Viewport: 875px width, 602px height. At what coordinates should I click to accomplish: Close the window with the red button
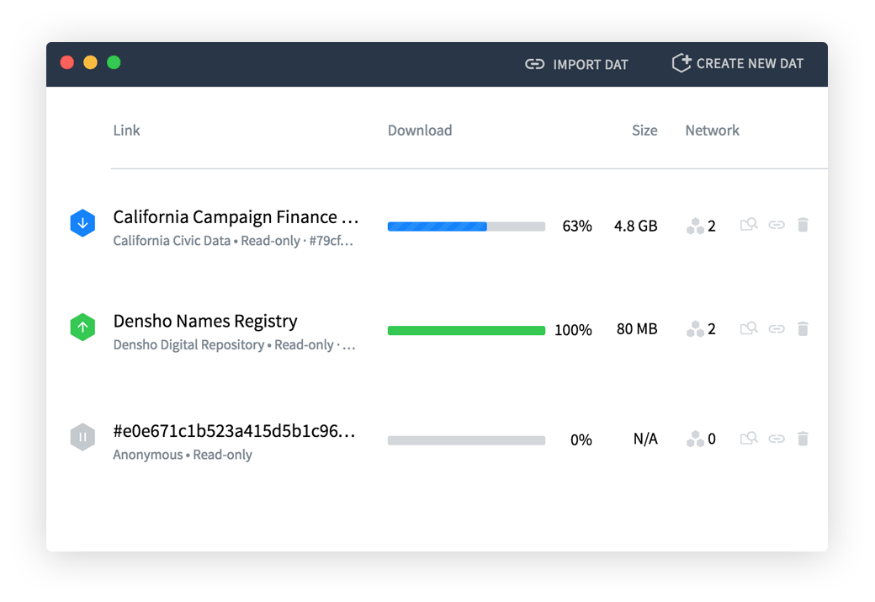67,62
